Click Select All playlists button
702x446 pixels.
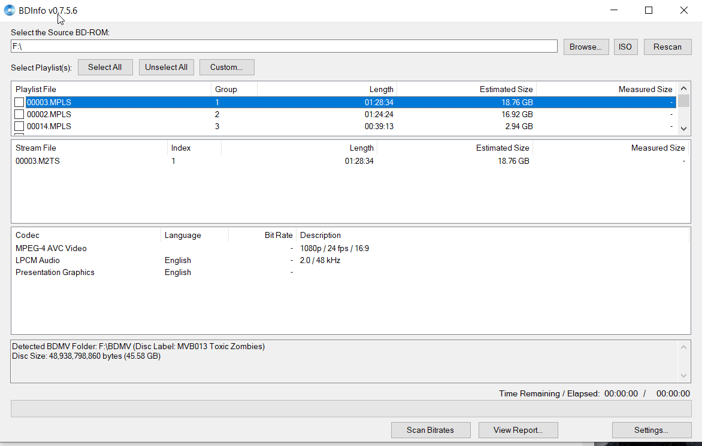click(105, 68)
